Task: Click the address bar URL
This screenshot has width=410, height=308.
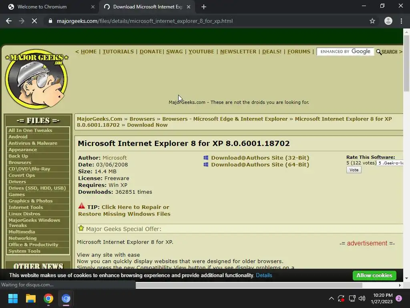Action: [145, 21]
